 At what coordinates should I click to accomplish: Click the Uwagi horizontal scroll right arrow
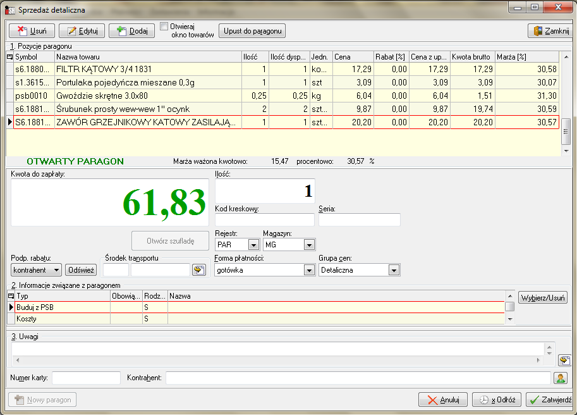(x=538, y=360)
